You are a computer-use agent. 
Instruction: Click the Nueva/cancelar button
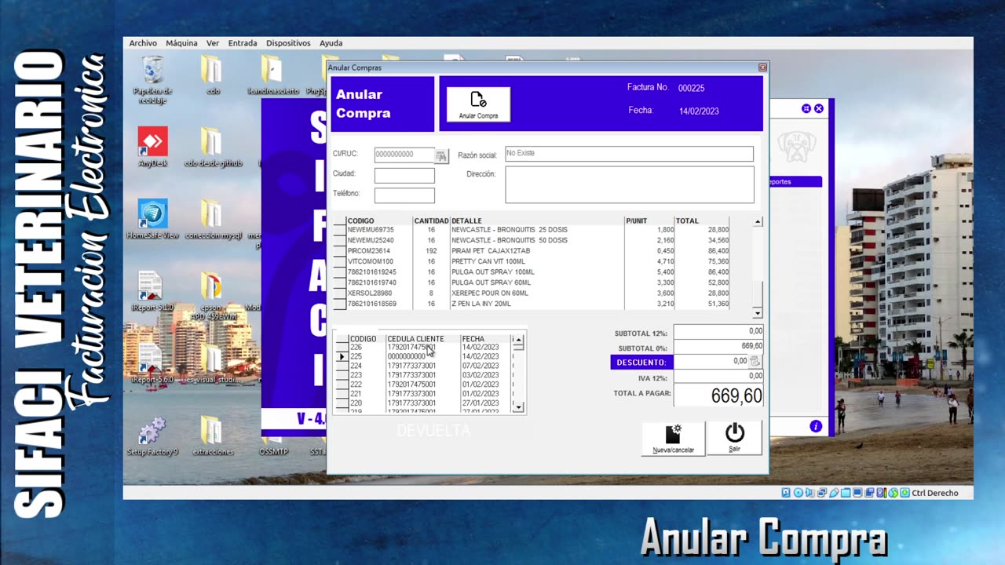click(x=673, y=439)
